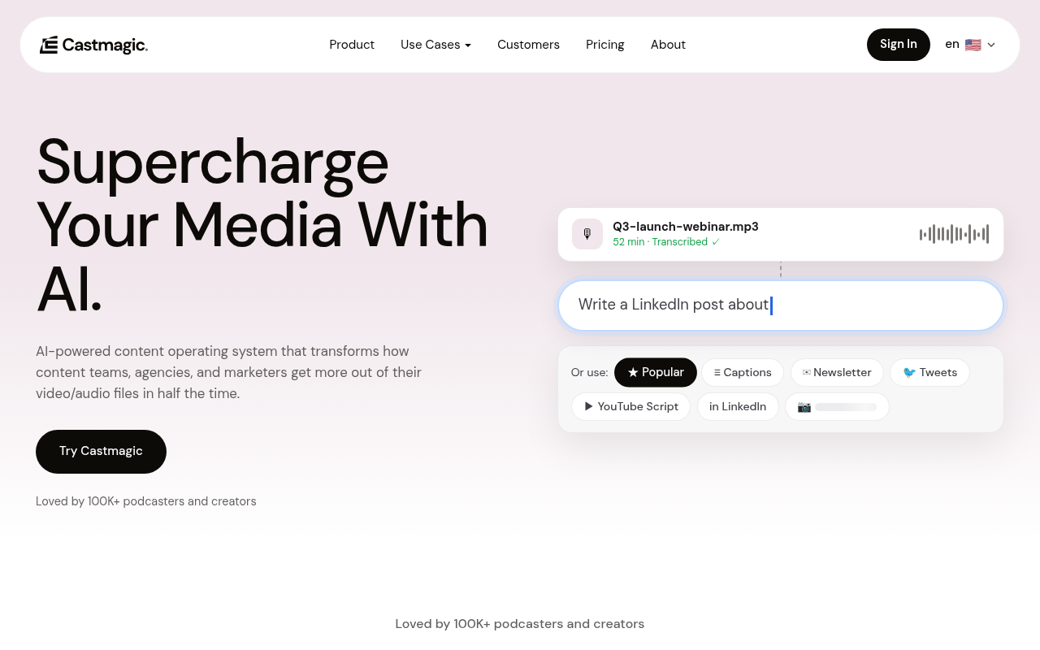
Task: Click the Castmagic logo
Action: (93, 45)
